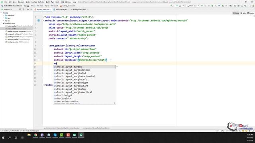Select android:layout_marginLeft suggestion
The height and width of the screenshot is (143, 255).
tap(84, 79)
